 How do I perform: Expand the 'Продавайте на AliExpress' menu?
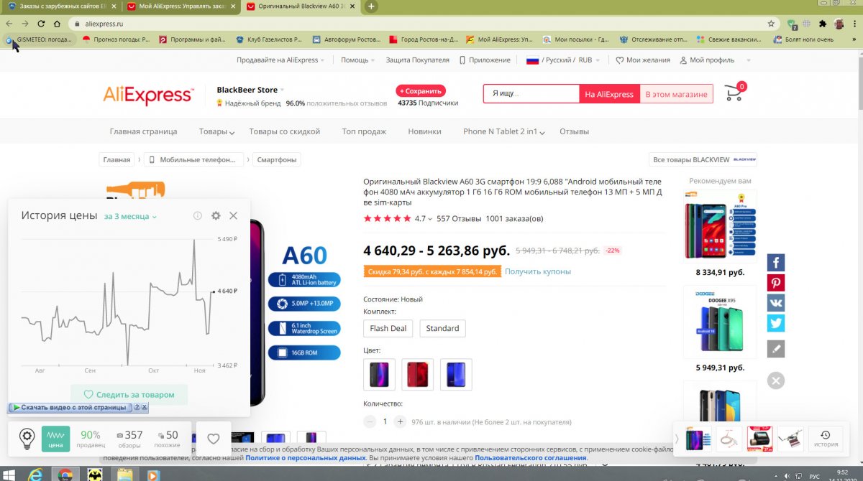pos(280,60)
